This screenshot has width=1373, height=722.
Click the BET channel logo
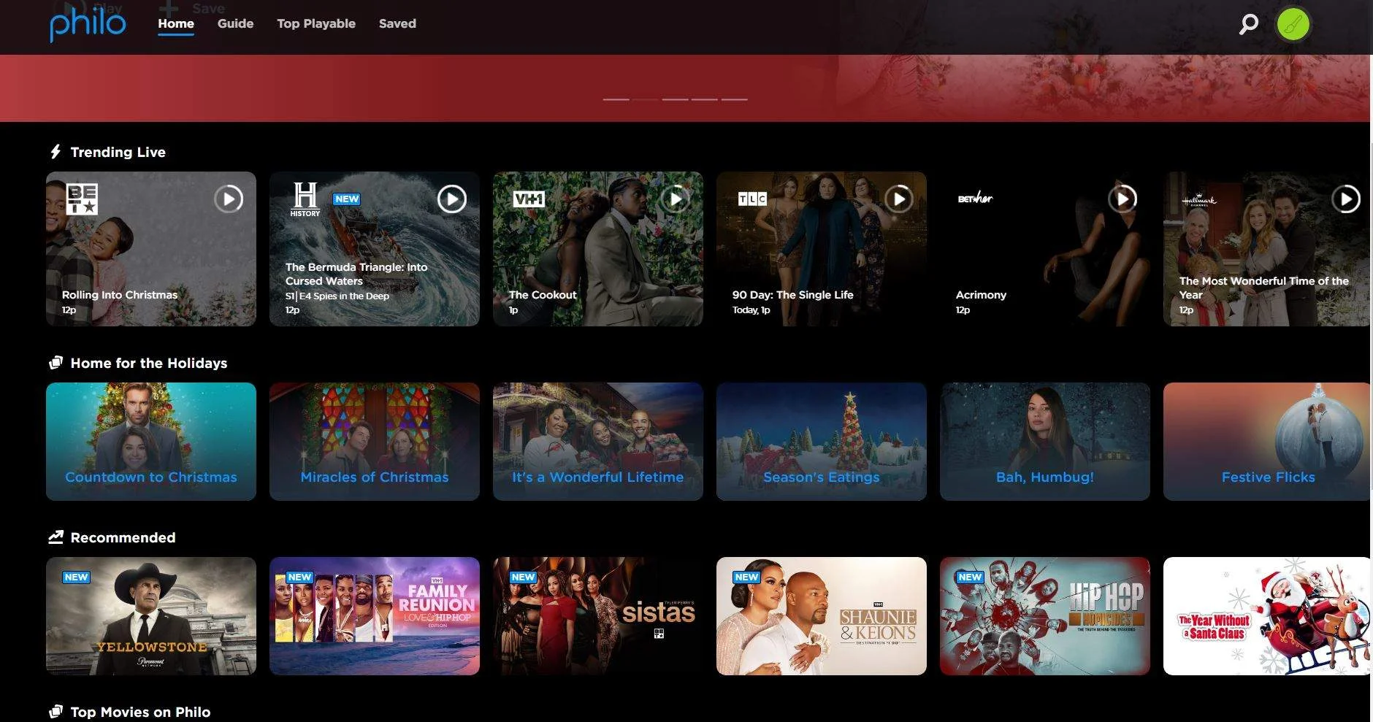click(x=82, y=199)
